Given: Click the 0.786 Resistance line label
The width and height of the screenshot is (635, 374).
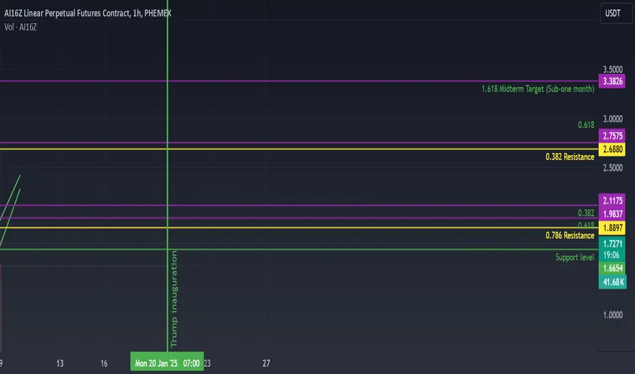Looking at the screenshot, I should 570,235.
